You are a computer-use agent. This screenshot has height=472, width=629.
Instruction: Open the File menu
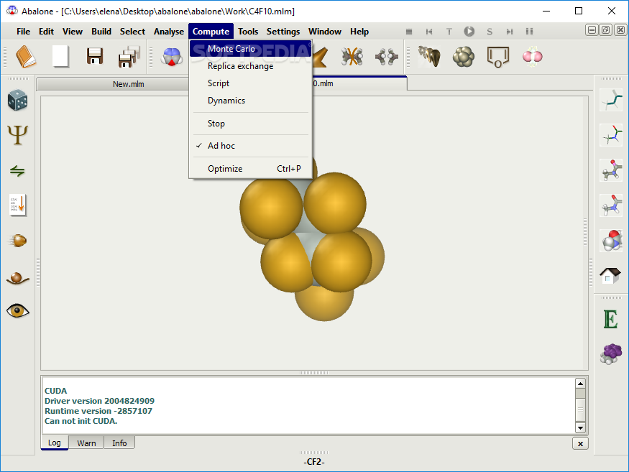point(23,32)
